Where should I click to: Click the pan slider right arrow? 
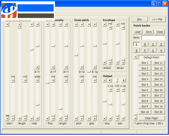pos(124,80)
